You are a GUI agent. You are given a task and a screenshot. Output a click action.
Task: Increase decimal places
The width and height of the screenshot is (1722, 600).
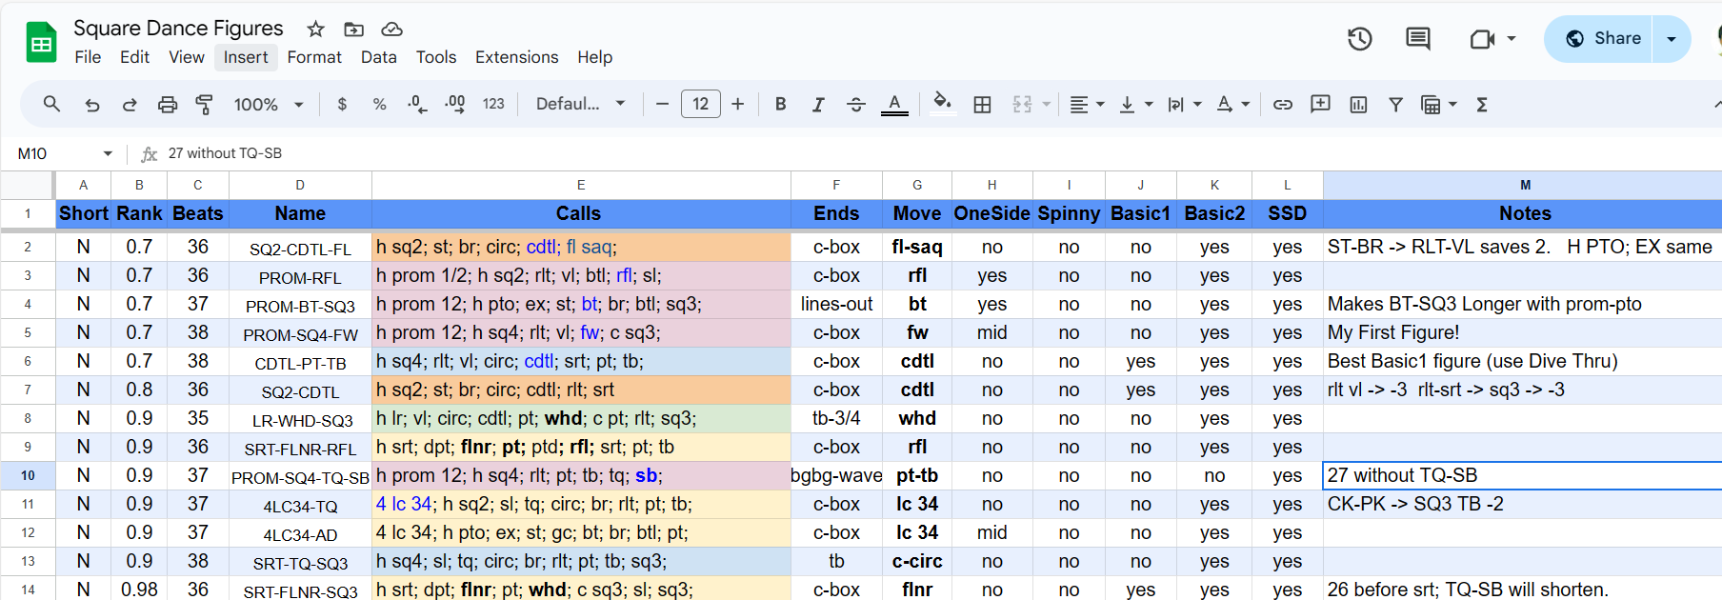455,105
